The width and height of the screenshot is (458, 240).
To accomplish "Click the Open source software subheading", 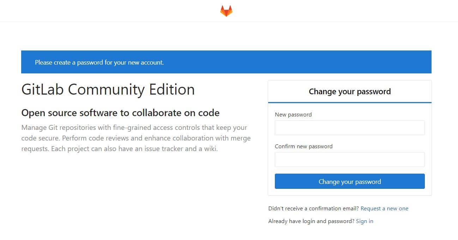I will coord(120,113).
